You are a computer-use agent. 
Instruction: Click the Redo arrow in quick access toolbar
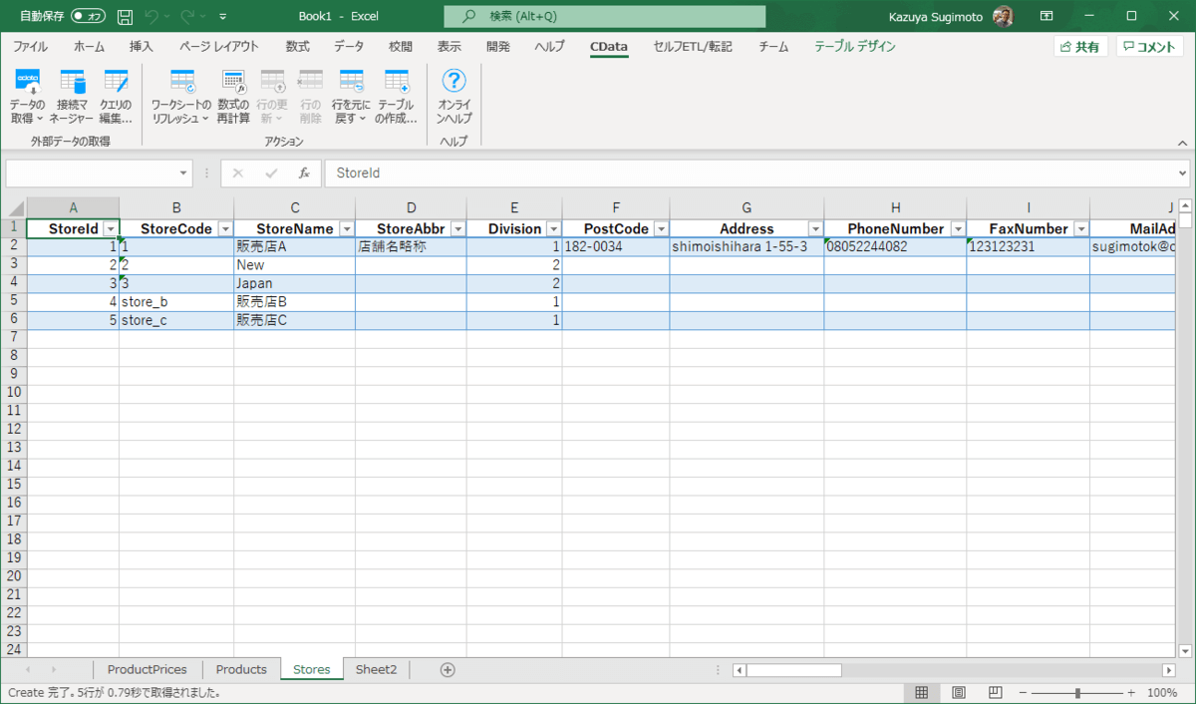[187, 17]
